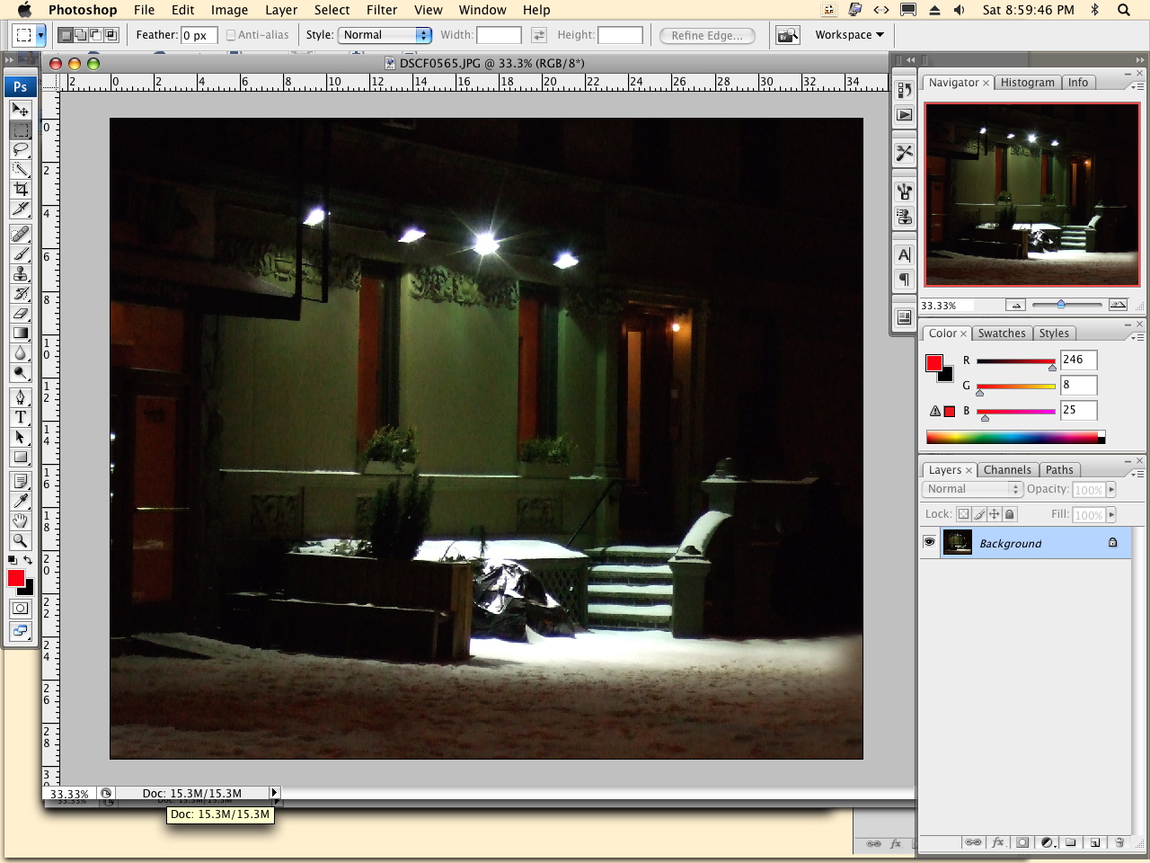Switch to the Swatches tab
Viewport: 1150px width, 863px height.
1002,334
